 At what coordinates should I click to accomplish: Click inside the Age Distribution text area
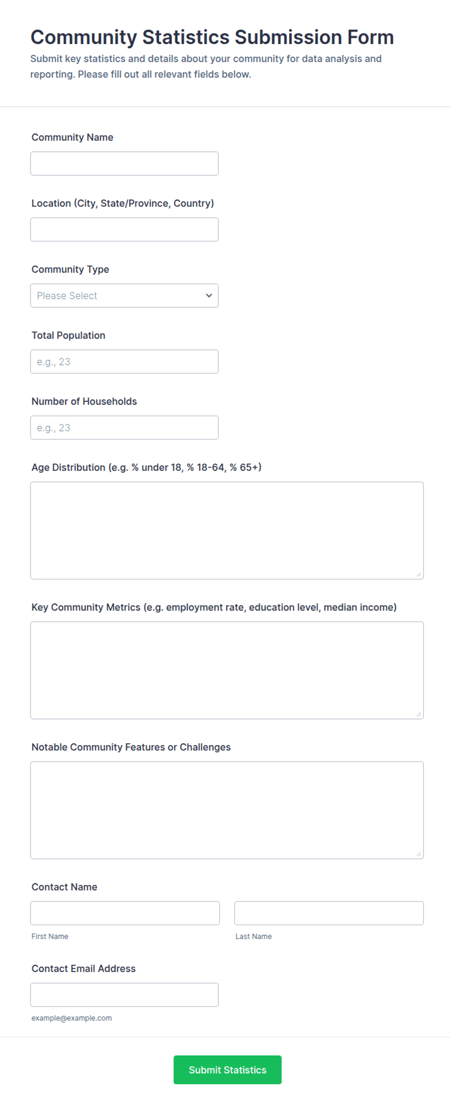[227, 531]
